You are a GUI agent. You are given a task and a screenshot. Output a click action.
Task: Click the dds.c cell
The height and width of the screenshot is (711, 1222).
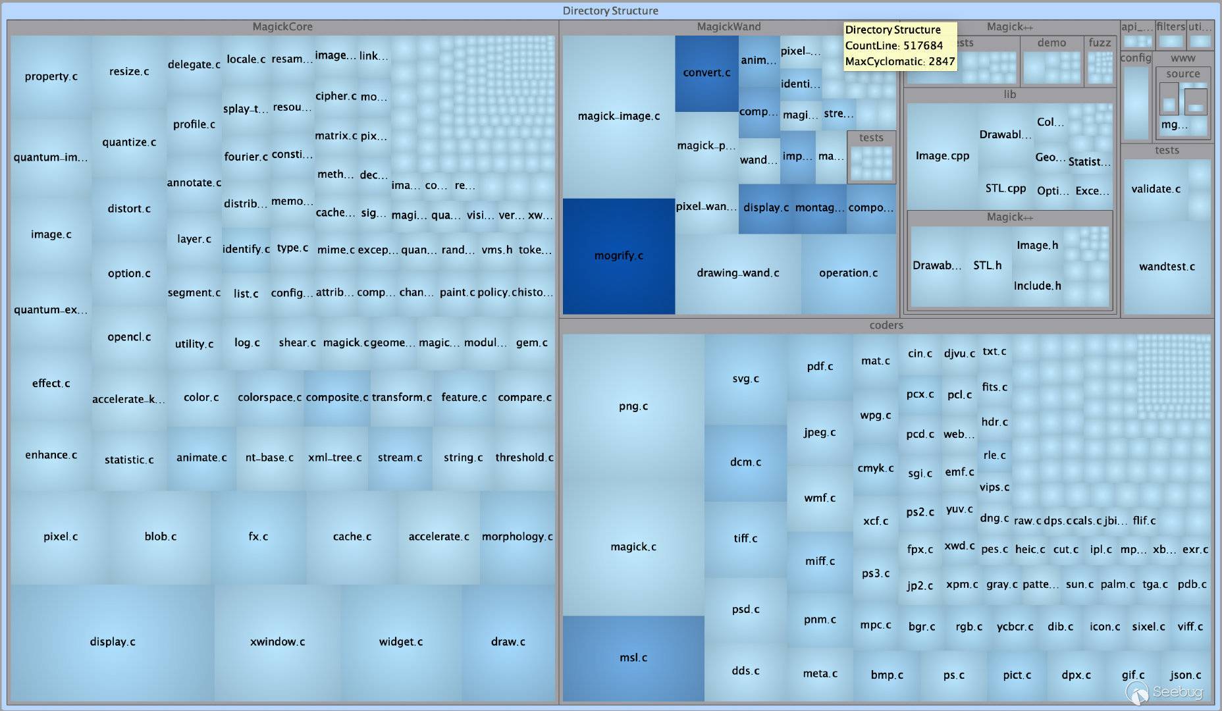(x=745, y=671)
